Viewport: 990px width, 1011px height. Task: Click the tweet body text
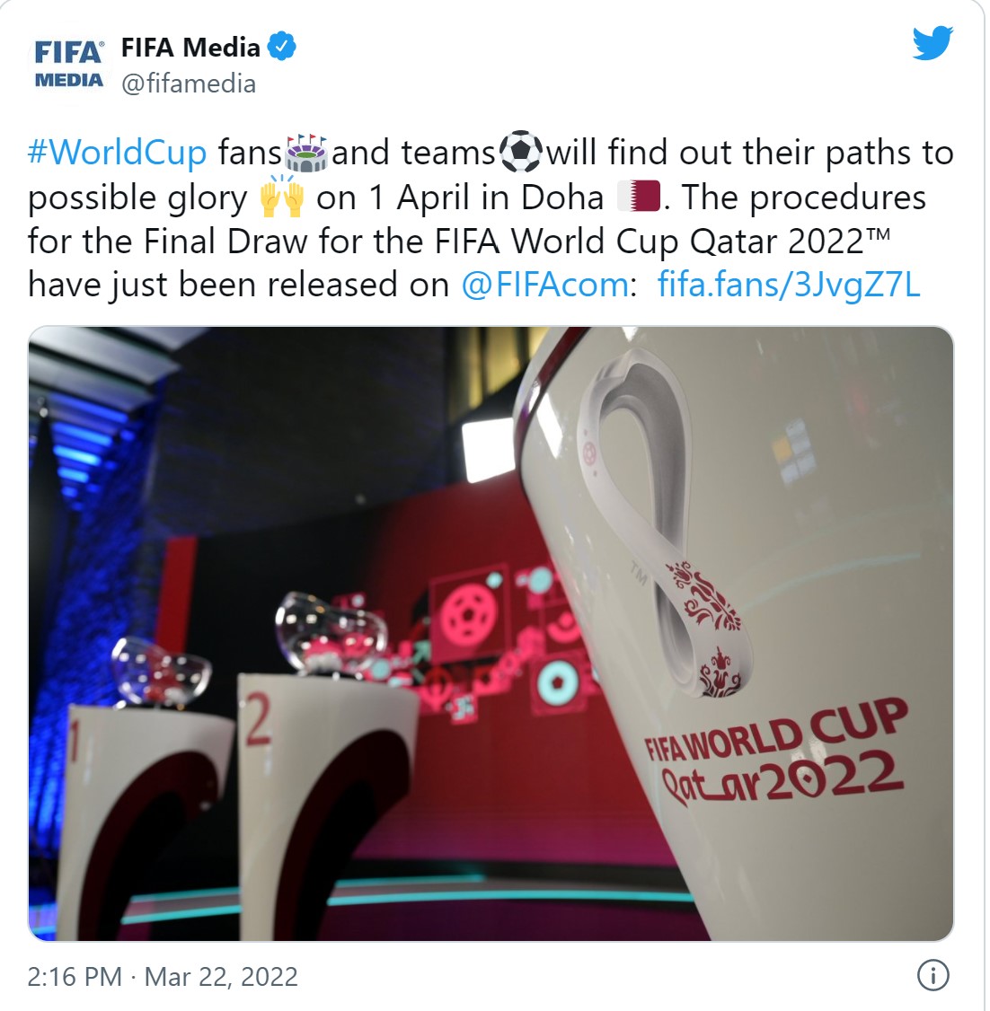[491, 218]
